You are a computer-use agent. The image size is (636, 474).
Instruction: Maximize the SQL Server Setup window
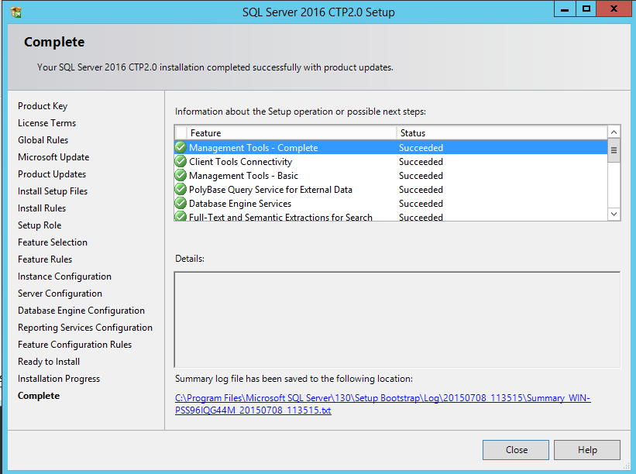(x=586, y=9)
